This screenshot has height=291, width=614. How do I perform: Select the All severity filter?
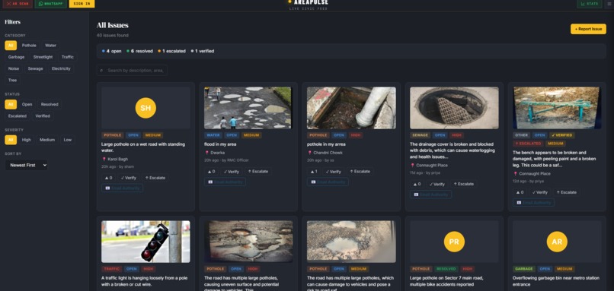11,140
